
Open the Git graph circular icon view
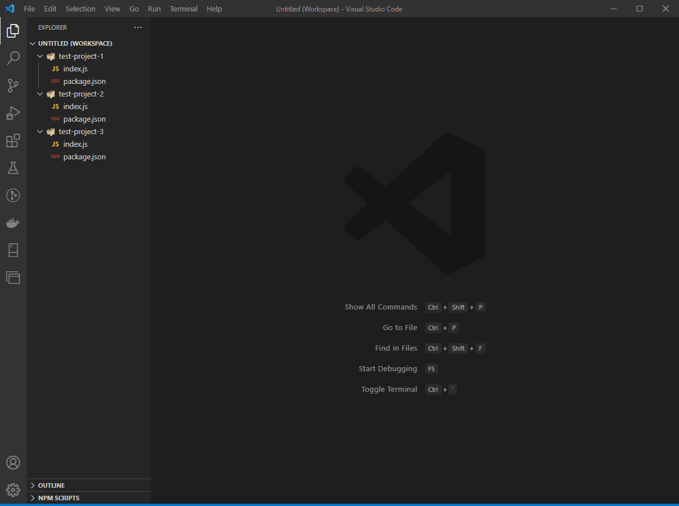[x=13, y=195]
